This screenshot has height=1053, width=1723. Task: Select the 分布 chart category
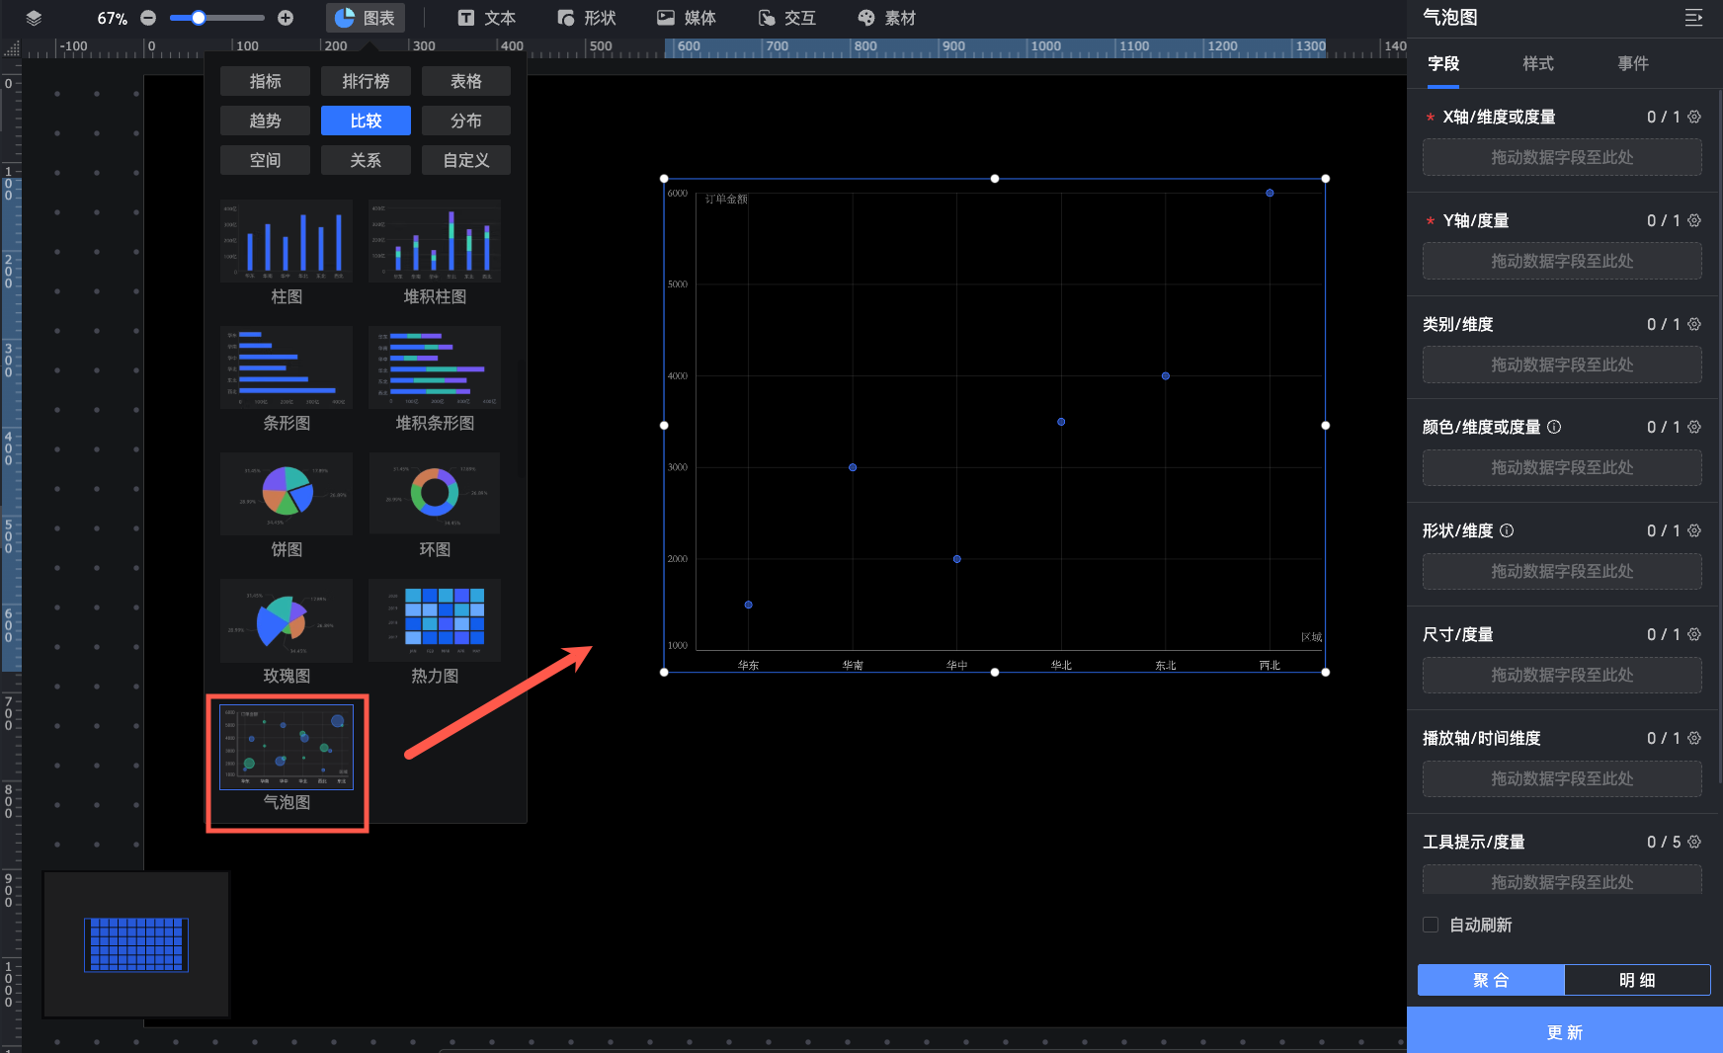[x=466, y=121]
